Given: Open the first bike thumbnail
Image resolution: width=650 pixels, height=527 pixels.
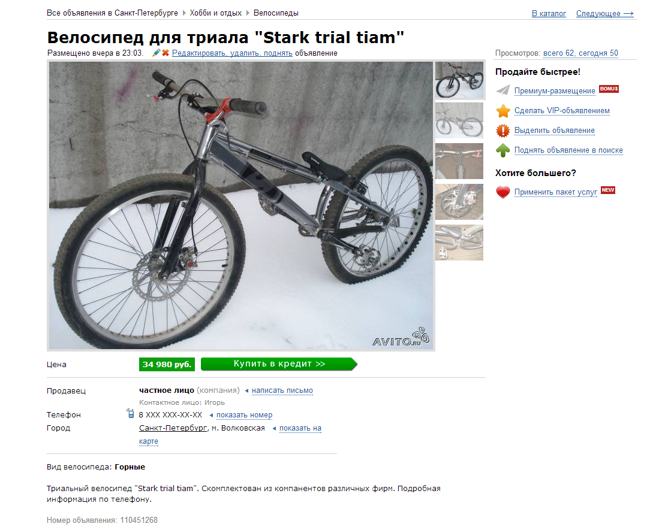Looking at the screenshot, I should coord(459,80).
